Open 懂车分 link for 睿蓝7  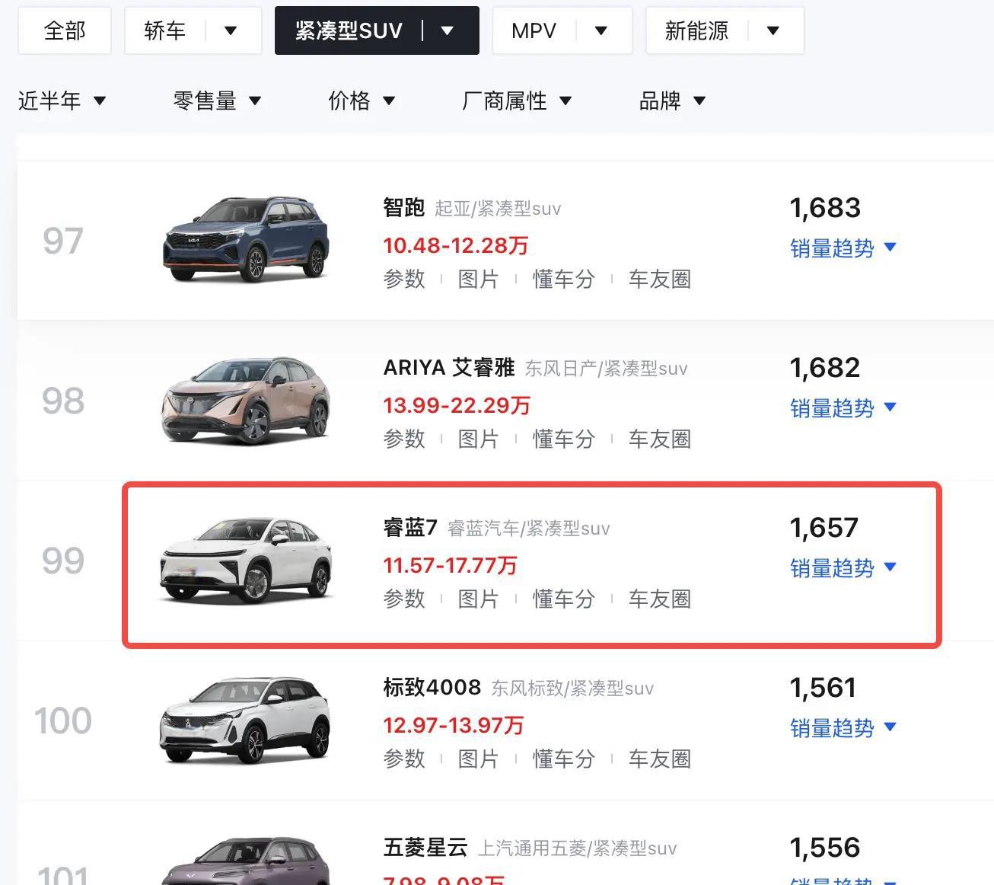coord(563,599)
